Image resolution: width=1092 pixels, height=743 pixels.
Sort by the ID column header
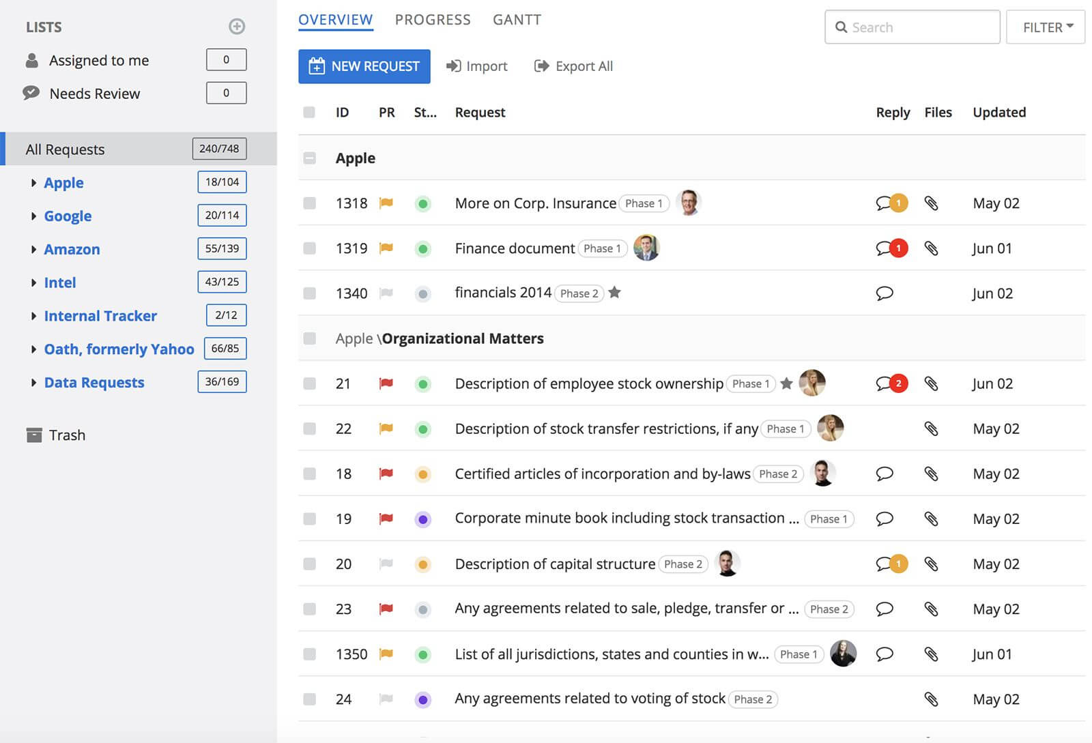click(342, 112)
